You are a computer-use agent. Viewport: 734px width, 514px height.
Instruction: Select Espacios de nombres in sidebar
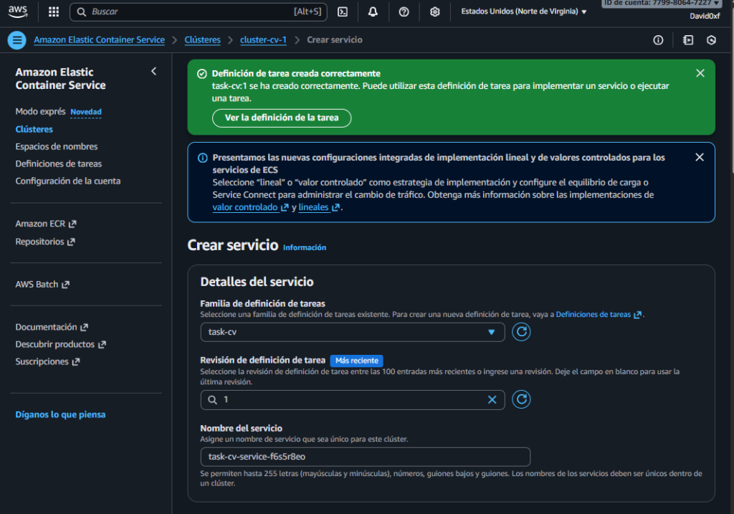(x=57, y=146)
